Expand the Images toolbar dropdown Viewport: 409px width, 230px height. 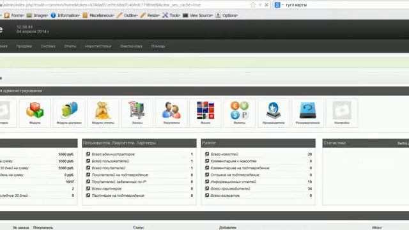tap(47, 15)
